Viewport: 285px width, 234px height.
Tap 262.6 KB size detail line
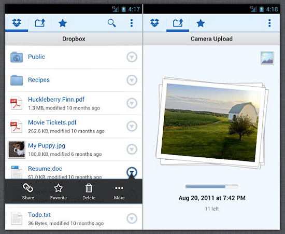[x=66, y=131]
